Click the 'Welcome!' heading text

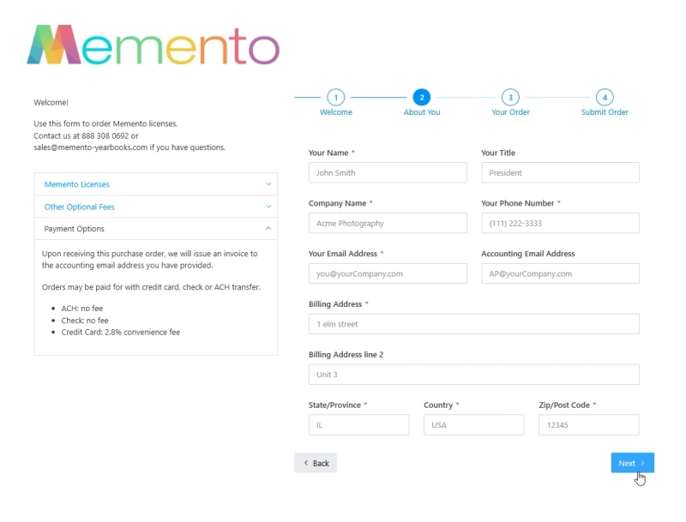(x=51, y=102)
